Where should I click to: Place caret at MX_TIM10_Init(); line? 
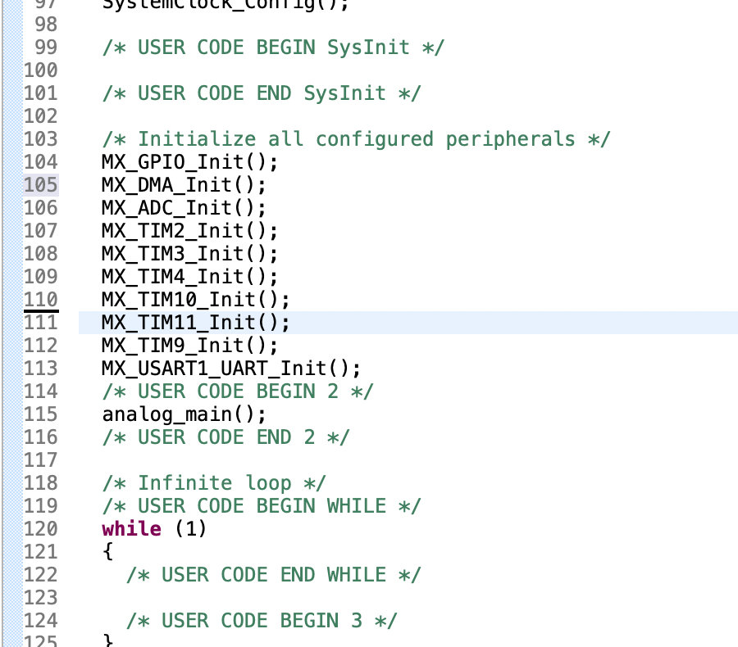196,300
